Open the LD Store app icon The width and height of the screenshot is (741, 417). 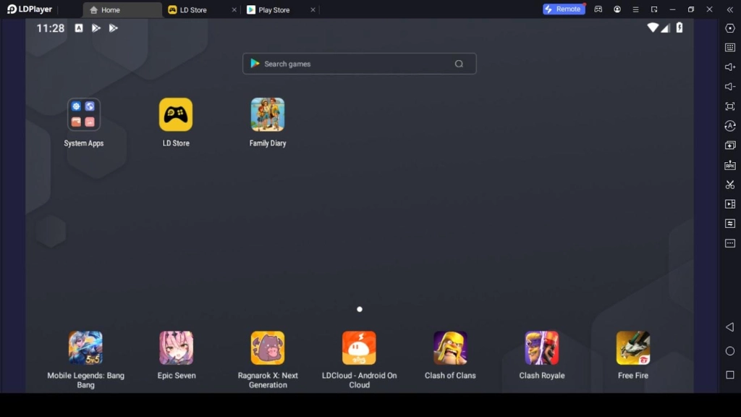pyautogui.click(x=176, y=114)
